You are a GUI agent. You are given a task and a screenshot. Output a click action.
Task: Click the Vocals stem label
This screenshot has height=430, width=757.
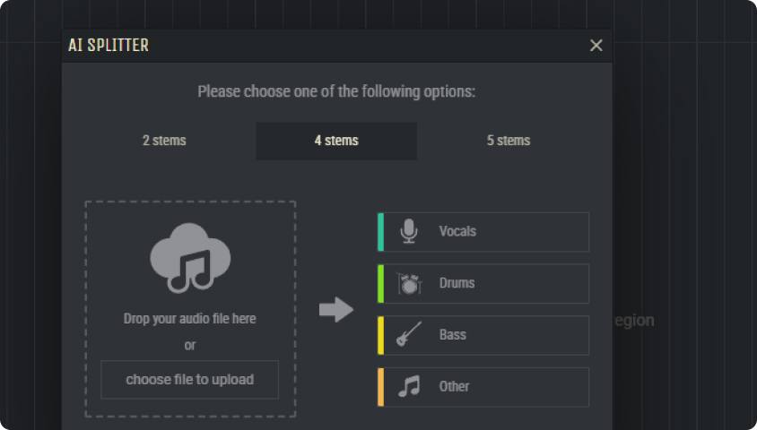[x=457, y=232]
